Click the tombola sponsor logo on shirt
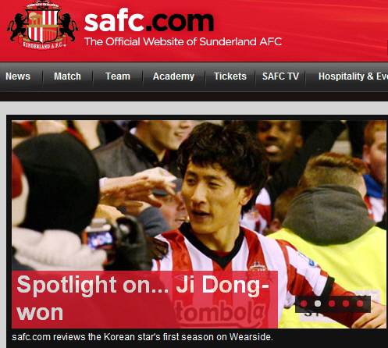This screenshot has width=388, height=348. click(x=220, y=311)
